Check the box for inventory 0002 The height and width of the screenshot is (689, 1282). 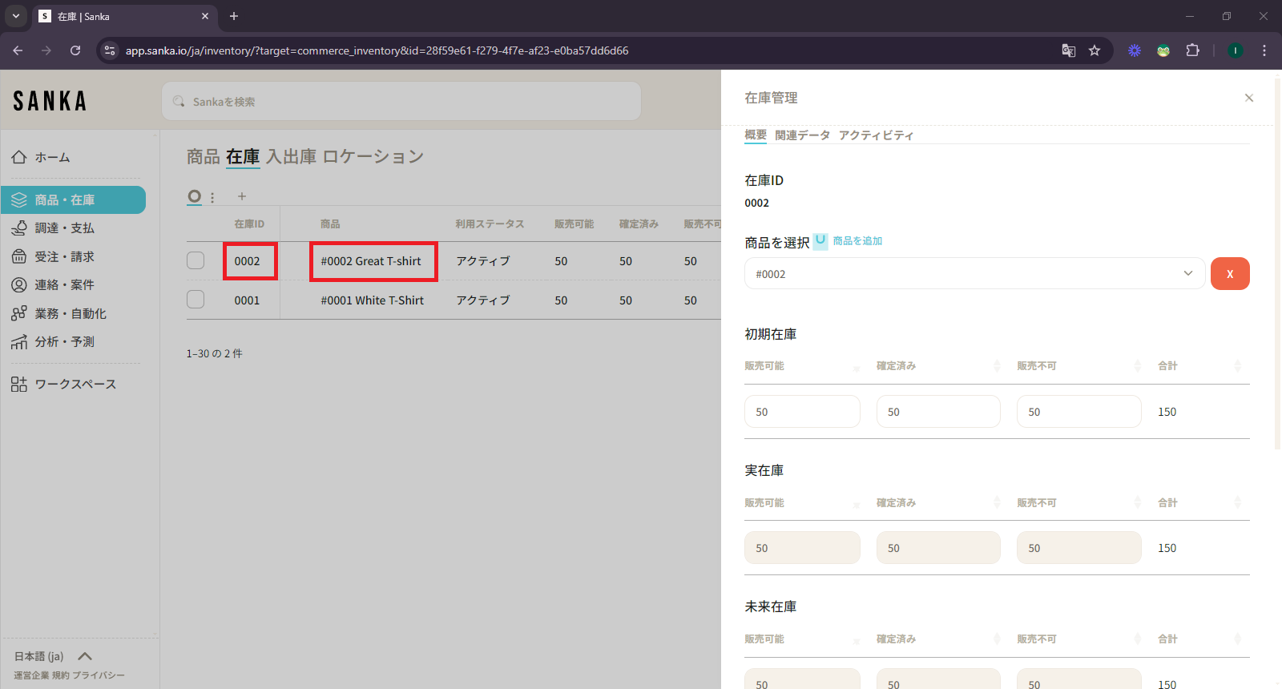click(x=196, y=260)
